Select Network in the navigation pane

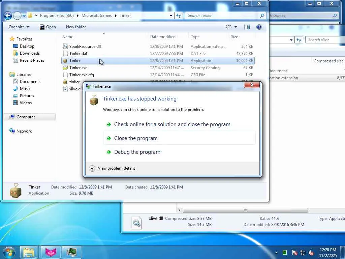[21, 131]
